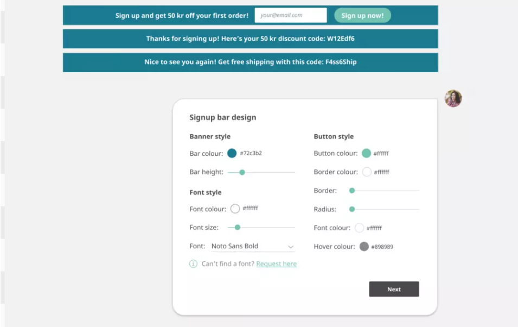Viewport: 518px width, 327px height.
Task: Adjust the Bar height slider handle
Action: pyautogui.click(x=242, y=172)
